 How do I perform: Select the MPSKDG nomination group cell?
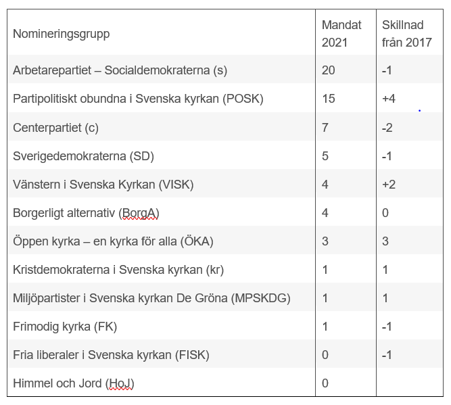(x=151, y=298)
